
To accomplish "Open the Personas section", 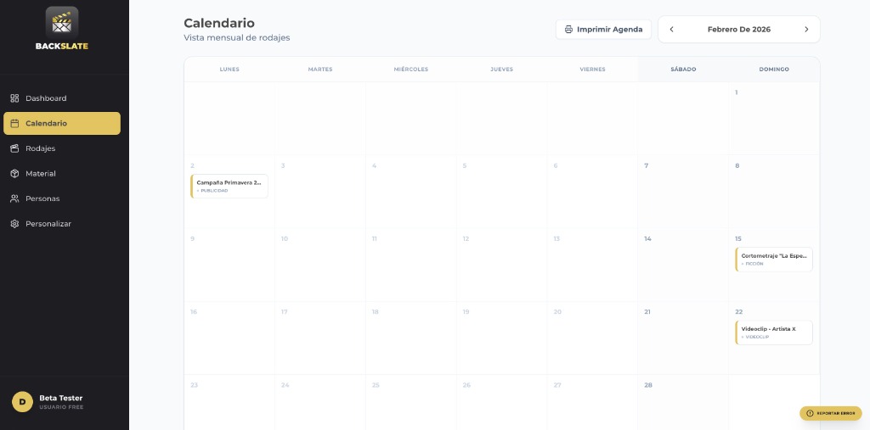I will pyautogui.click(x=61, y=198).
